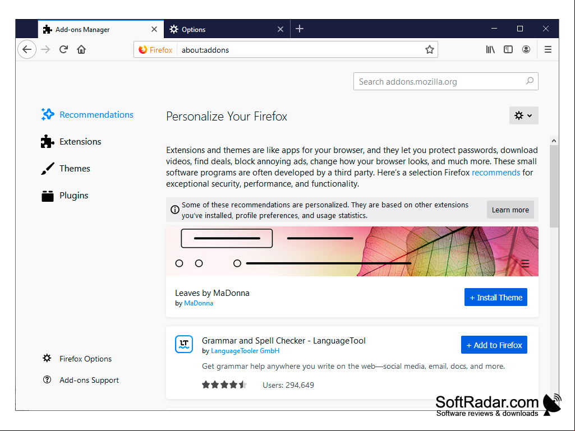This screenshot has width=575, height=431.
Task: Bookmark this page with the star
Action: coord(429,49)
